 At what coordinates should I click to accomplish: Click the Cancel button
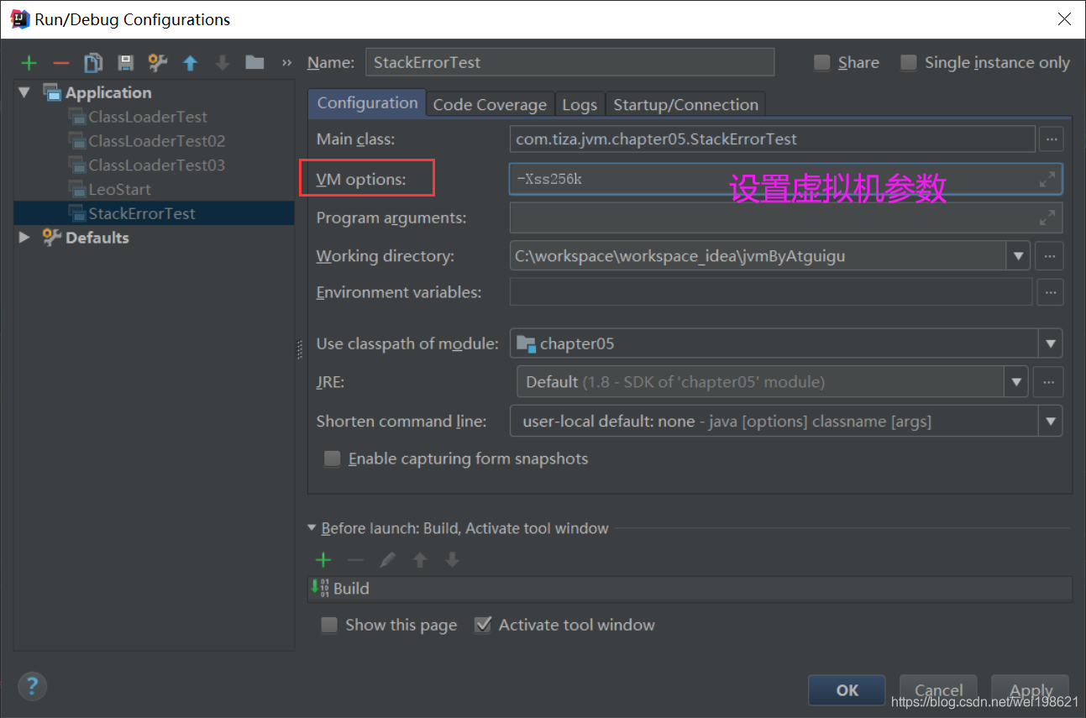[x=938, y=690]
